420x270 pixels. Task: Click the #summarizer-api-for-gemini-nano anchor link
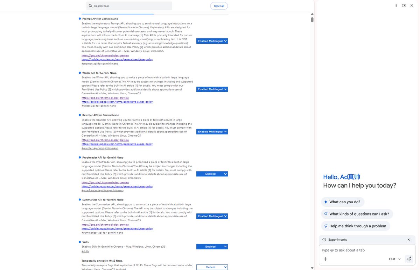[x=102, y=233]
